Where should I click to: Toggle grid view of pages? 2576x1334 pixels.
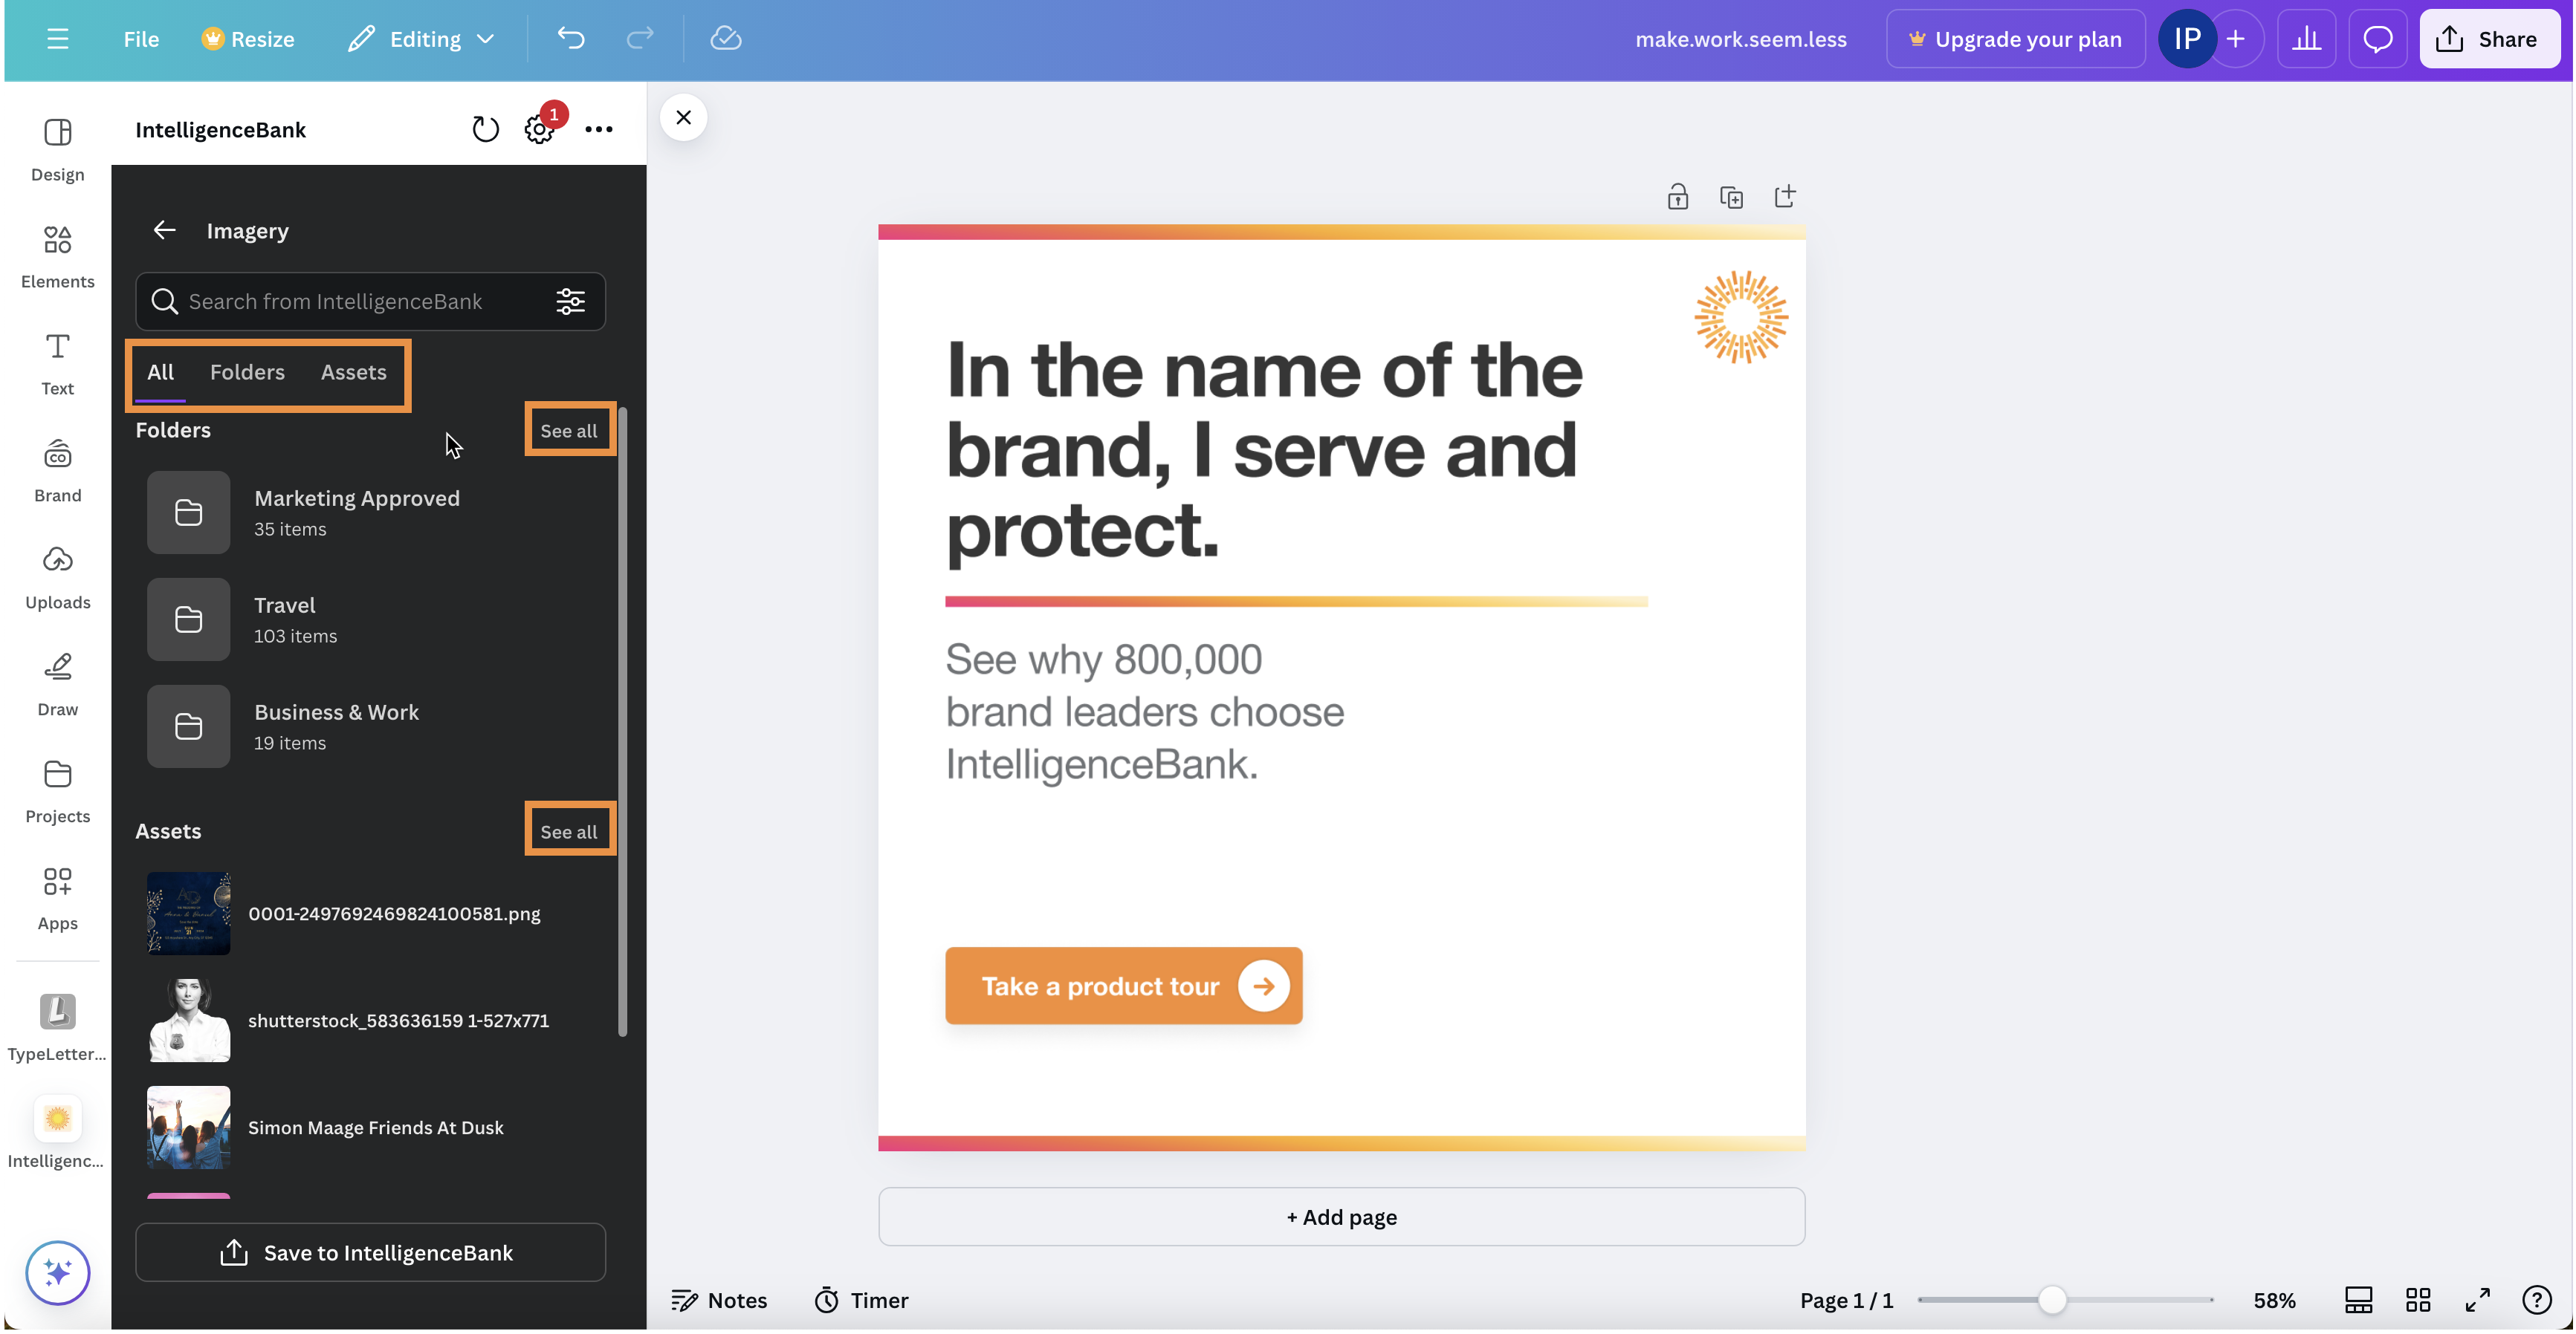pyautogui.click(x=2417, y=1300)
